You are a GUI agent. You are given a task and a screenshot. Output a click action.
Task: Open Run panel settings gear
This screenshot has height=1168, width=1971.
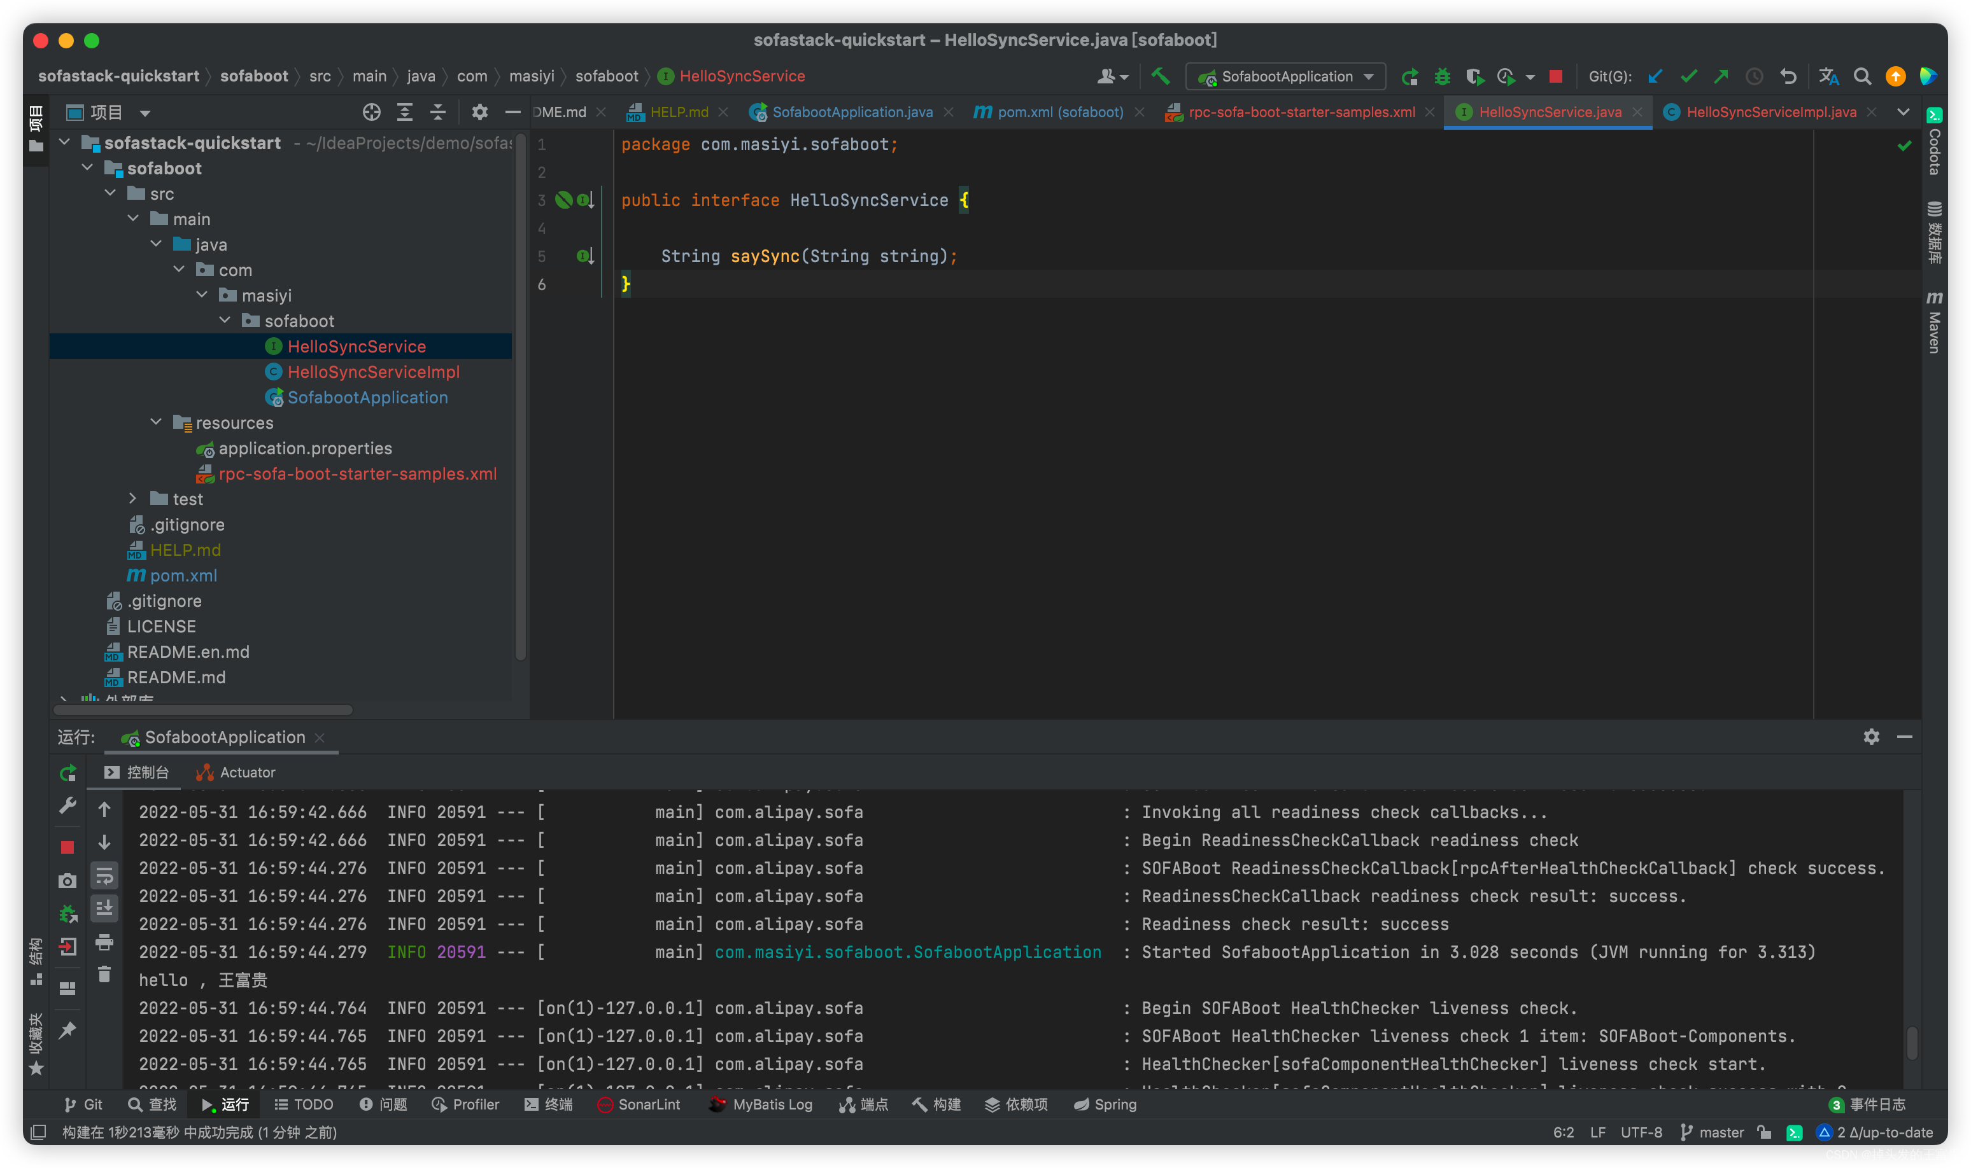pyautogui.click(x=1872, y=737)
